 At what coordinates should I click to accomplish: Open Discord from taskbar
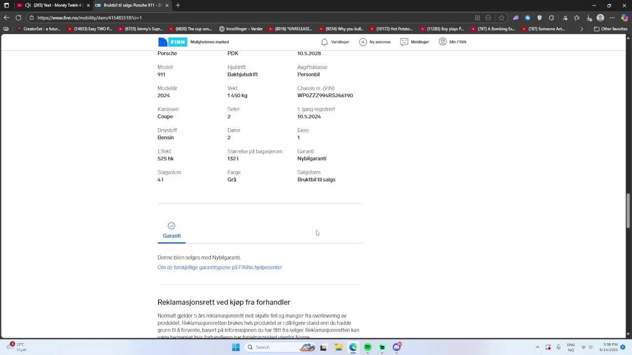(397, 348)
